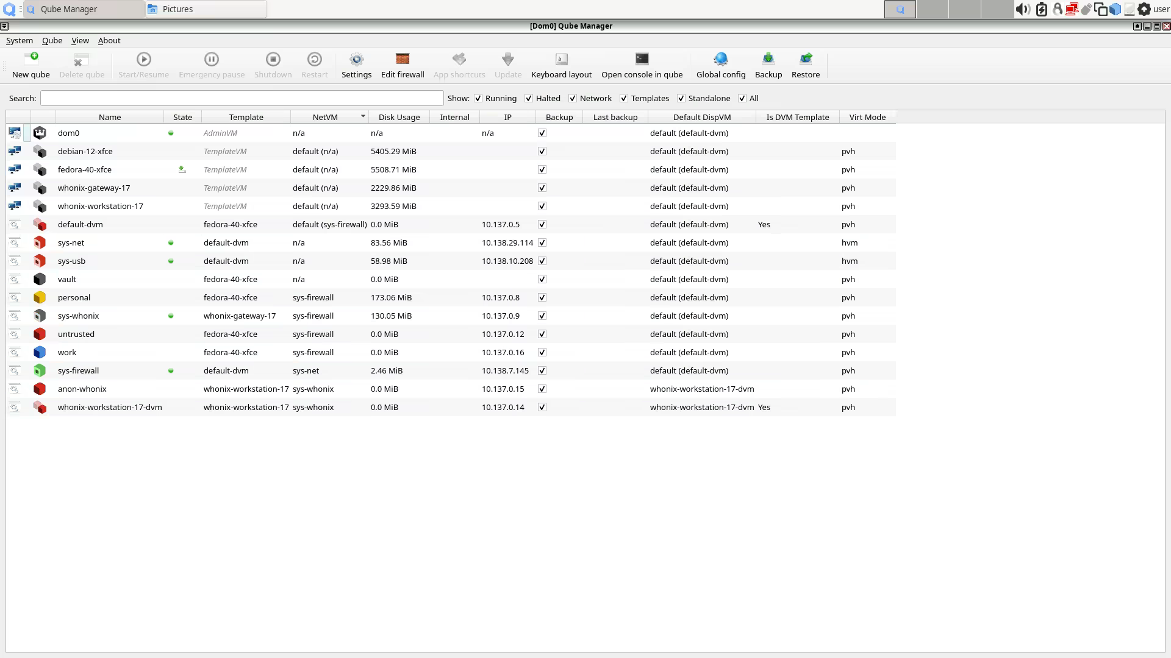Toggle the Network filter checkbox
Viewport: 1171px width, 658px height.
click(573, 99)
